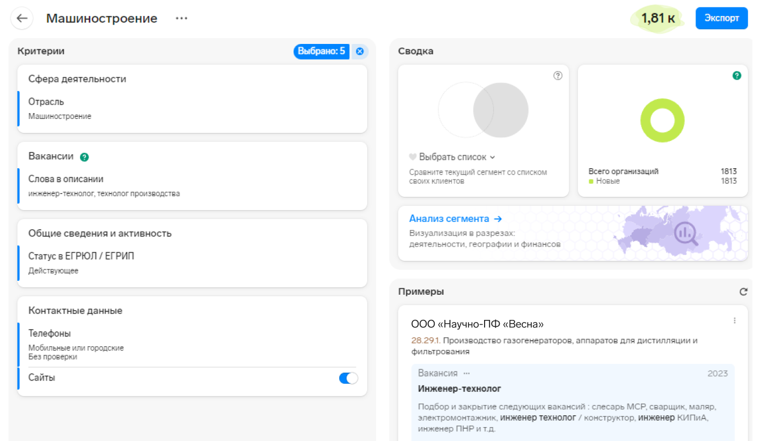Open the Телефоны criterion
The width and height of the screenshot is (761, 441).
(x=192, y=345)
